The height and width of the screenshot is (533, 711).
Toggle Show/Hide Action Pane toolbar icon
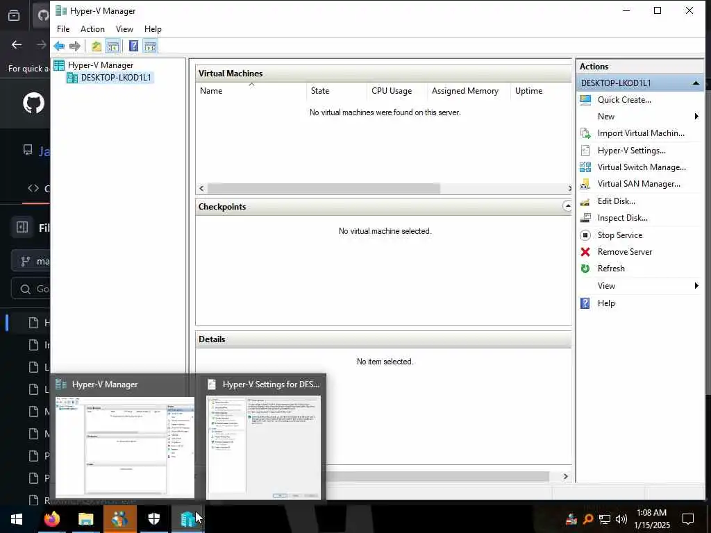tap(150, 46)
